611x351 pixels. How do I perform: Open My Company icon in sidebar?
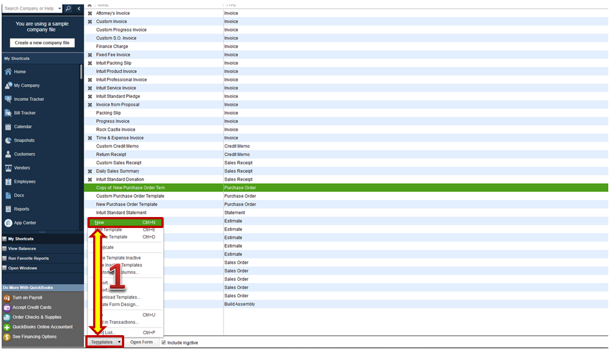(8, 85)
